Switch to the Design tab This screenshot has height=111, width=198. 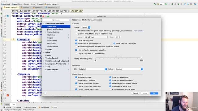(x=7, y=104)
